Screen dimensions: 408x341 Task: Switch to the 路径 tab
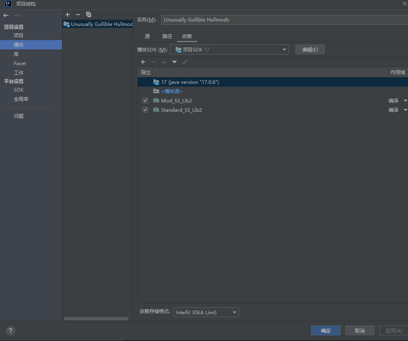[167, 36]
